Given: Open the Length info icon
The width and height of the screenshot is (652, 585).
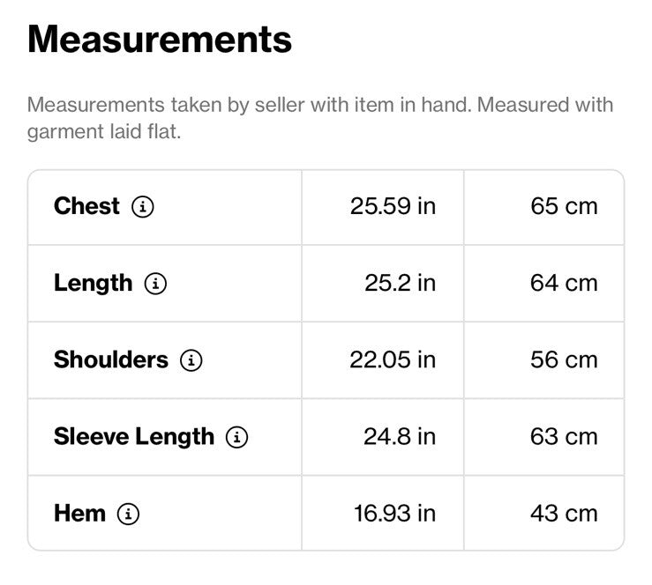Looking at the screenshot, I should click(155, 284).
